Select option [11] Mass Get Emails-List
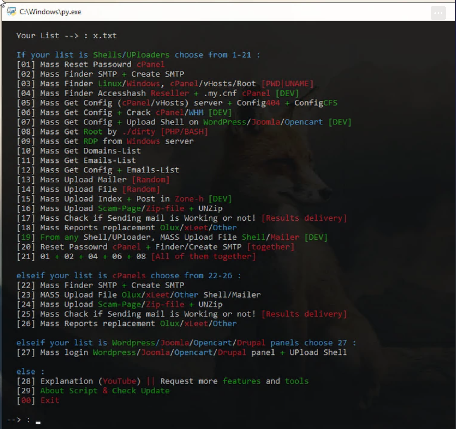Image resolution: width=456 pixels, height=429 pixels. pyautogui.click(x=76, y=160)
